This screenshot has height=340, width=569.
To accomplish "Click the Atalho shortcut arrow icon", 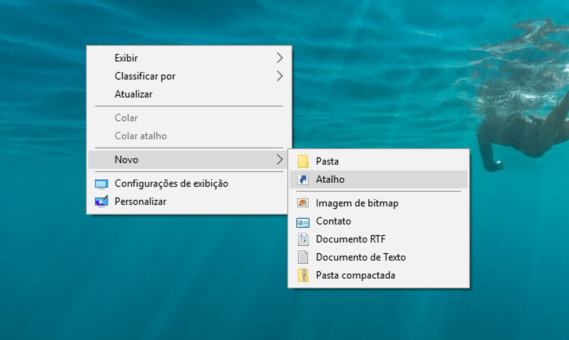I will (x=303, y=179).
